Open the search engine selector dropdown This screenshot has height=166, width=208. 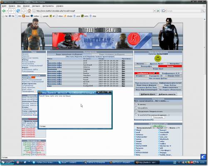point(164,11)
